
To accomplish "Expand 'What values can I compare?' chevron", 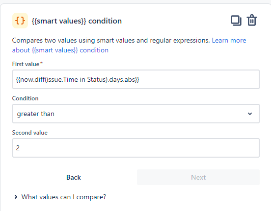I will coord(16,197).
